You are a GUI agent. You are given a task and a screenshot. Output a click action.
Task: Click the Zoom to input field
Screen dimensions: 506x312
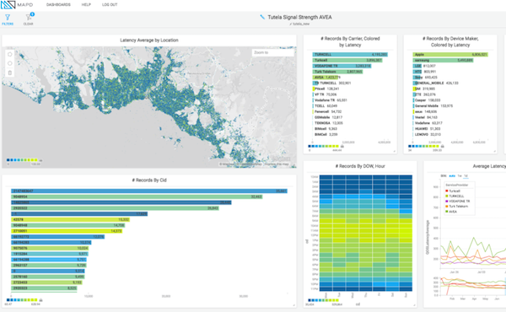(272, 52)
